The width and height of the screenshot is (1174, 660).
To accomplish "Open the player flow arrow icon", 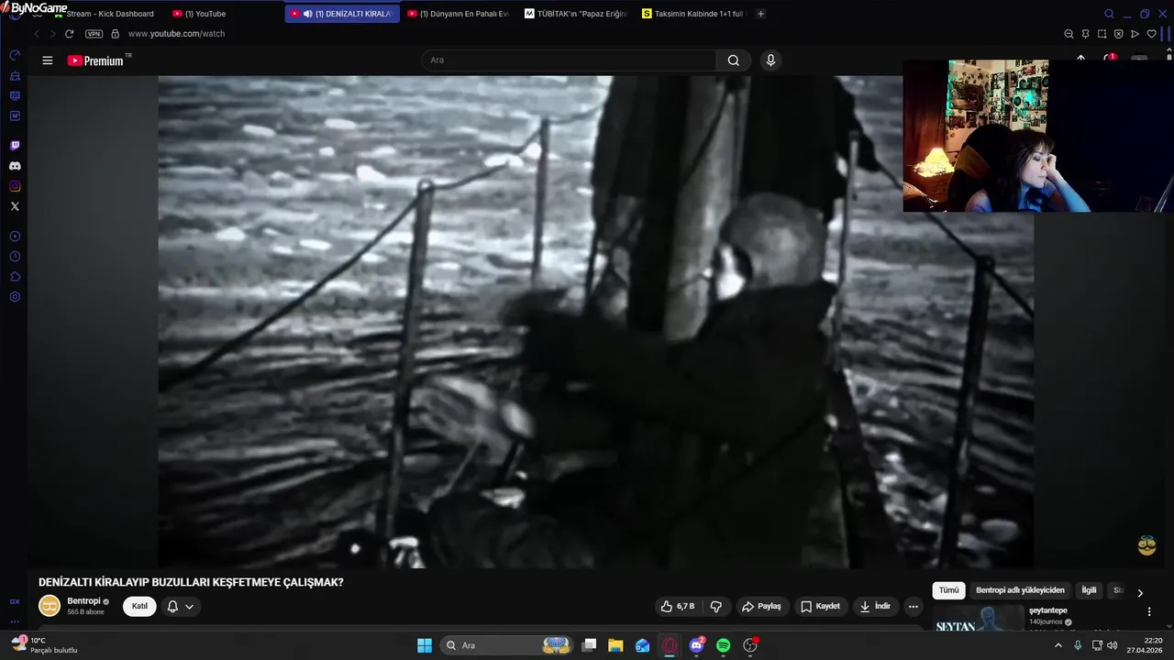I will [x=1135, y=34].
